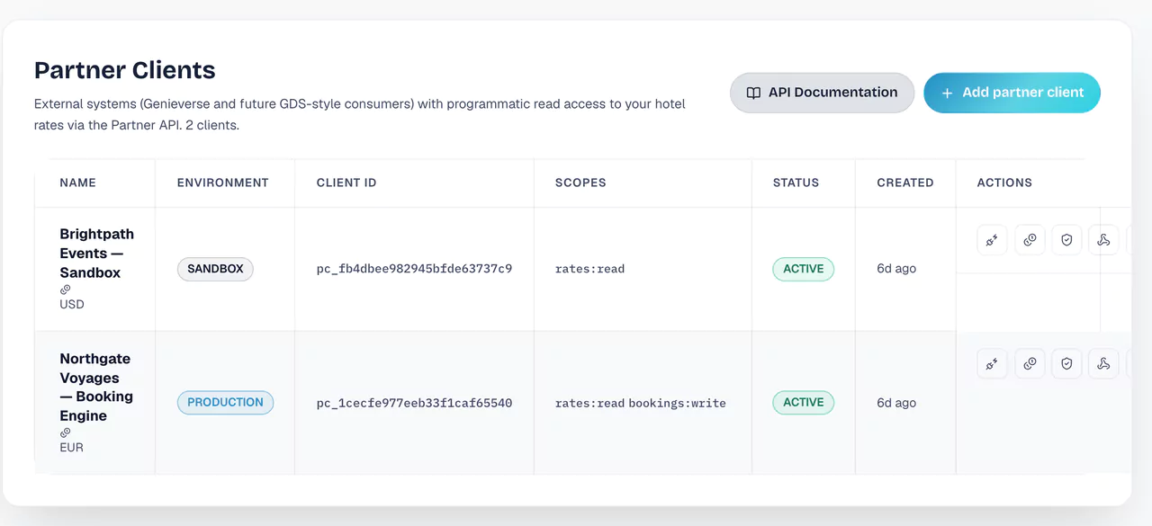Screen dimensions: 1152x526
Task: Click the webhook icon for Brightpath Events
Action: pyautogui.click(x=1103, y=240)
